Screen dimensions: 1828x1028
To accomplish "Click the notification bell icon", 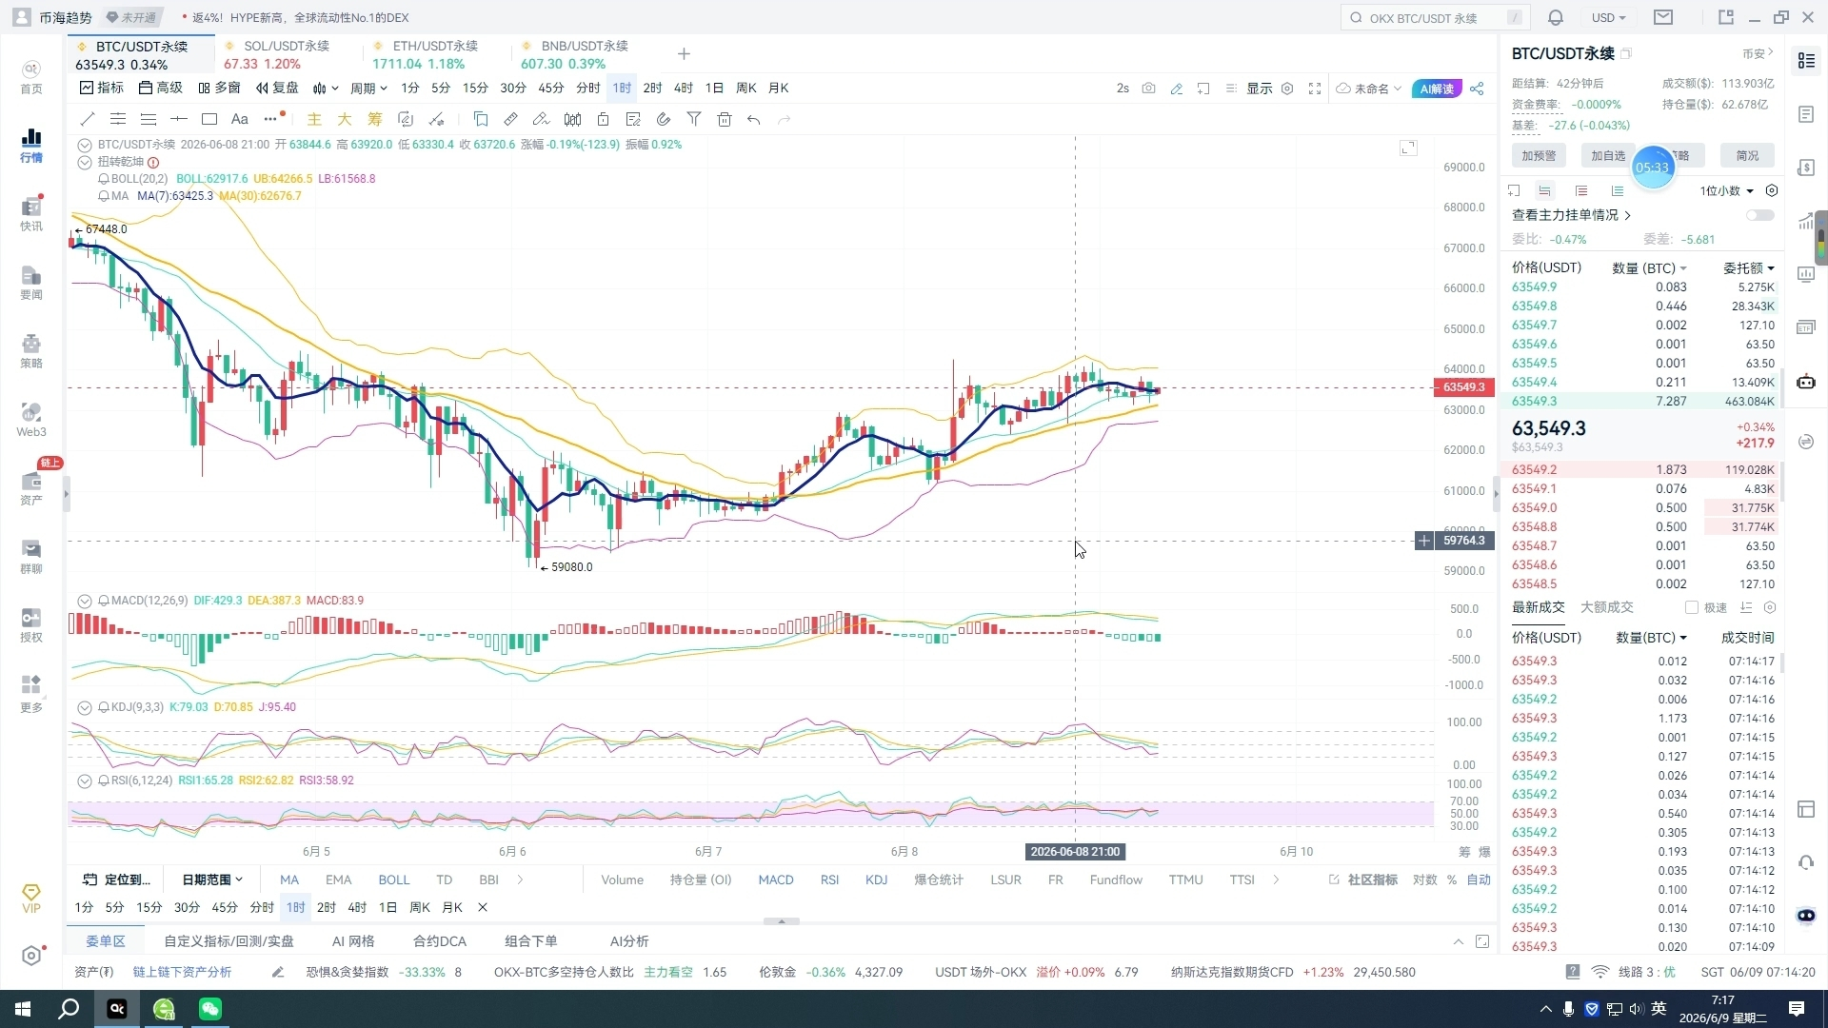I will point(1556,17).
